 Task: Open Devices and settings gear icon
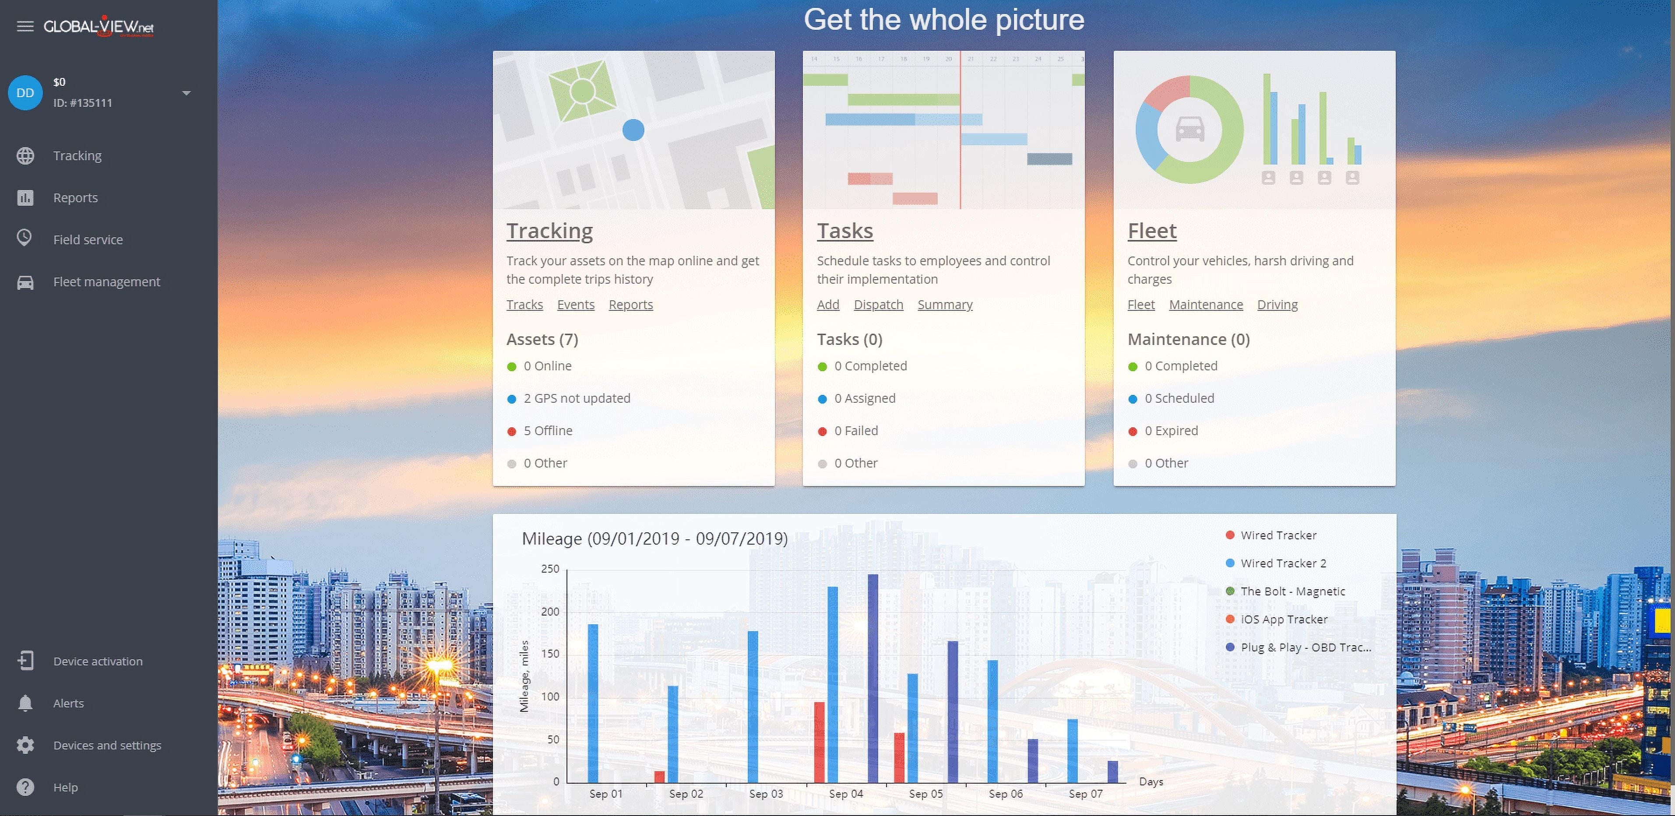tap(25, 745)
